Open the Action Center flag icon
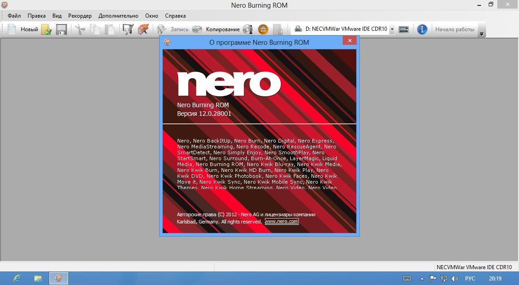The height and width of the screenshot is (285, 519). pyautogui.click(x=433, y=279)
